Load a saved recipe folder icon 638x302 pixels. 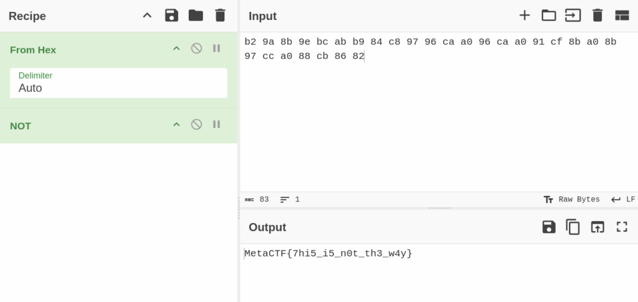pyautogui.click(x=196, y=16)
